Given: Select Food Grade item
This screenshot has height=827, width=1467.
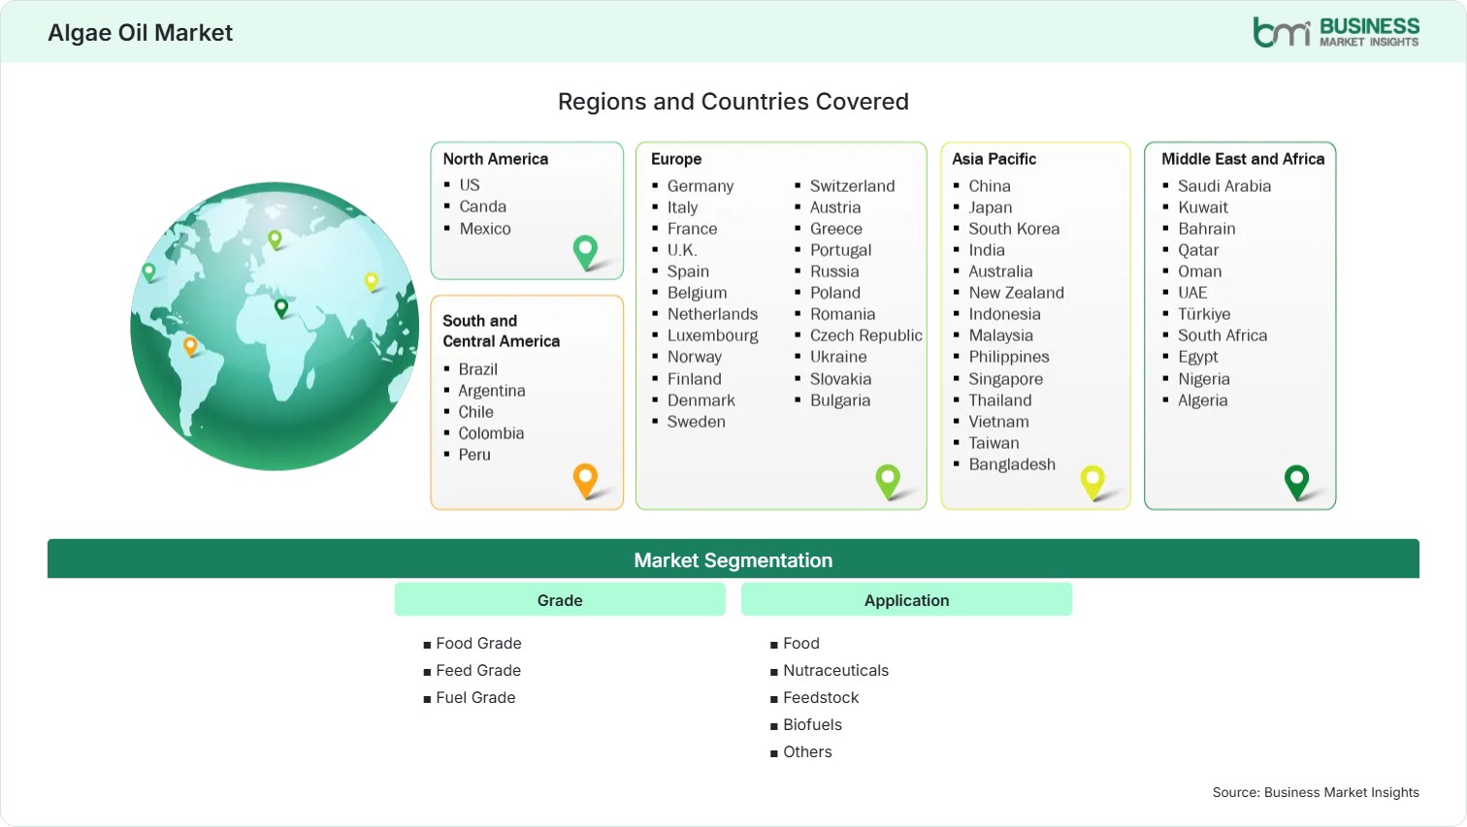Looking at the screenshot, I should coord(478,644).
